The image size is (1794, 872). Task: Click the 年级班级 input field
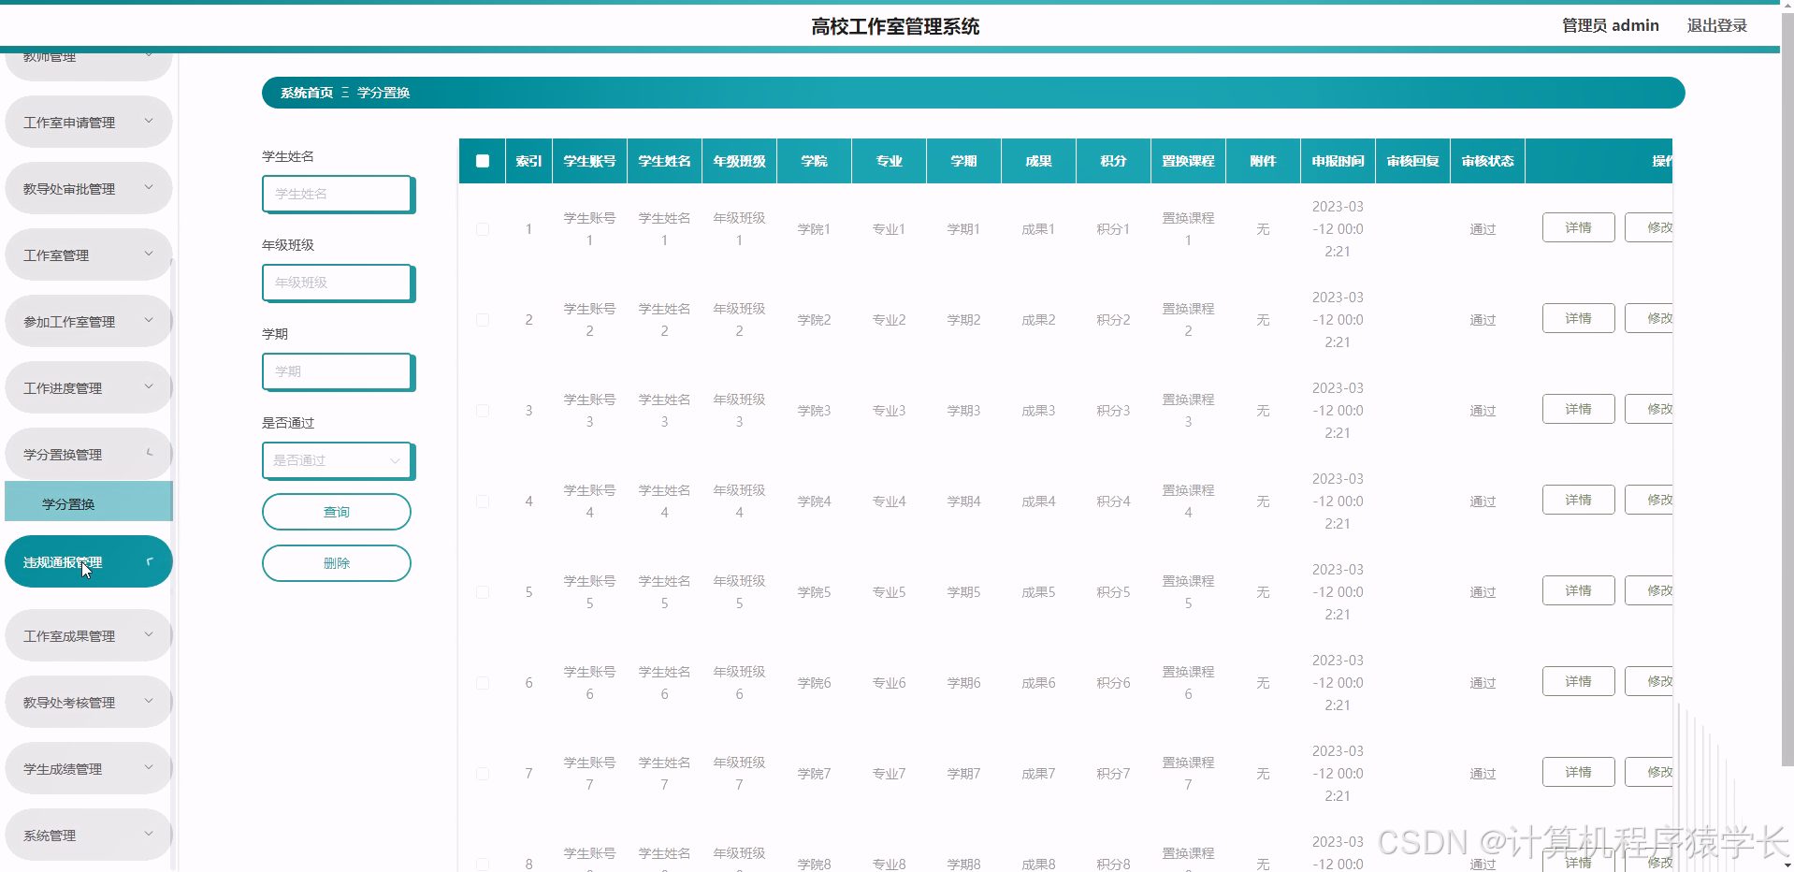[337, 283]
